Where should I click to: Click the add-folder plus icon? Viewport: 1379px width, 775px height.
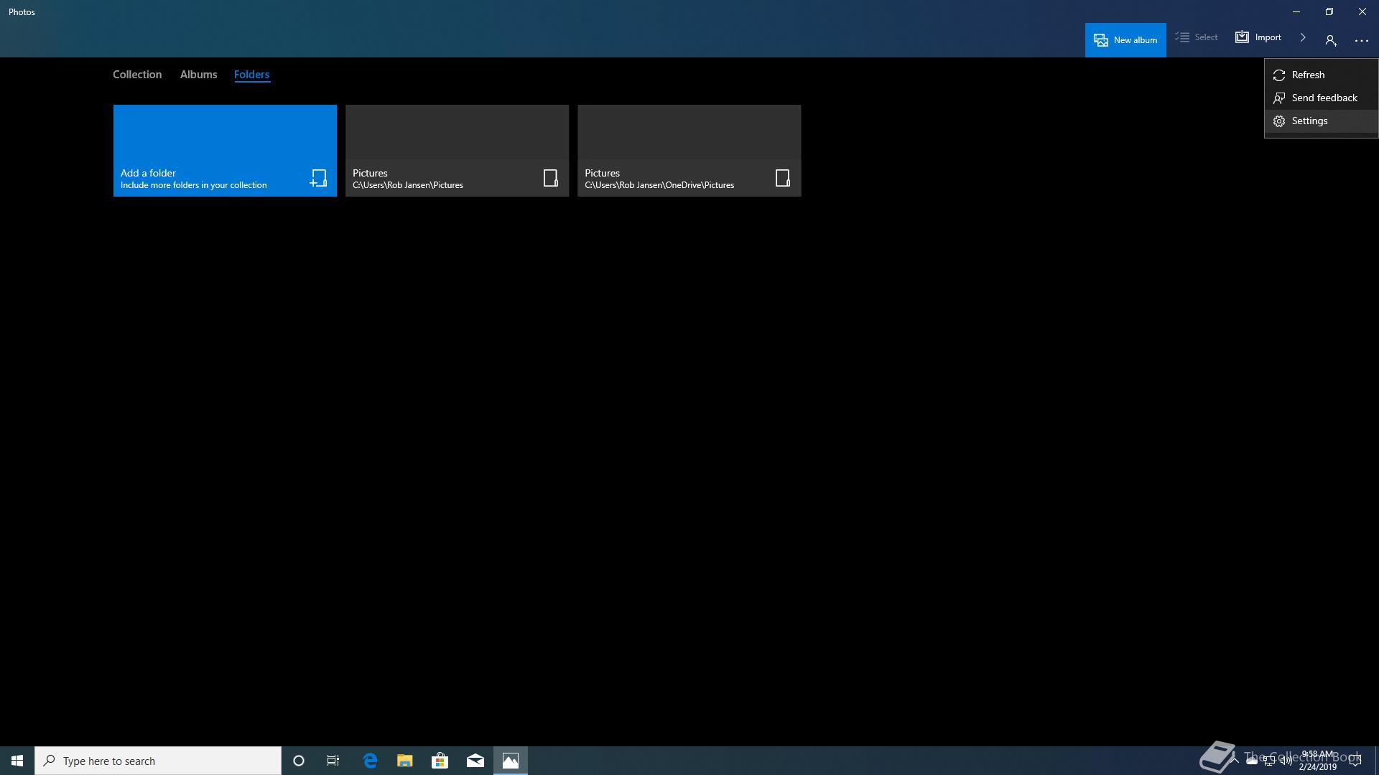(x=318, y=178)
